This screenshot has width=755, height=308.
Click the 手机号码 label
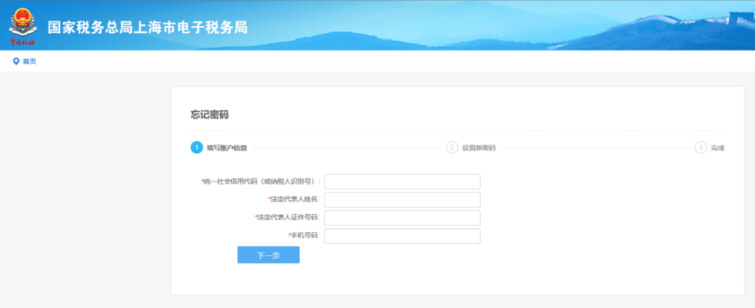point(305,236)
